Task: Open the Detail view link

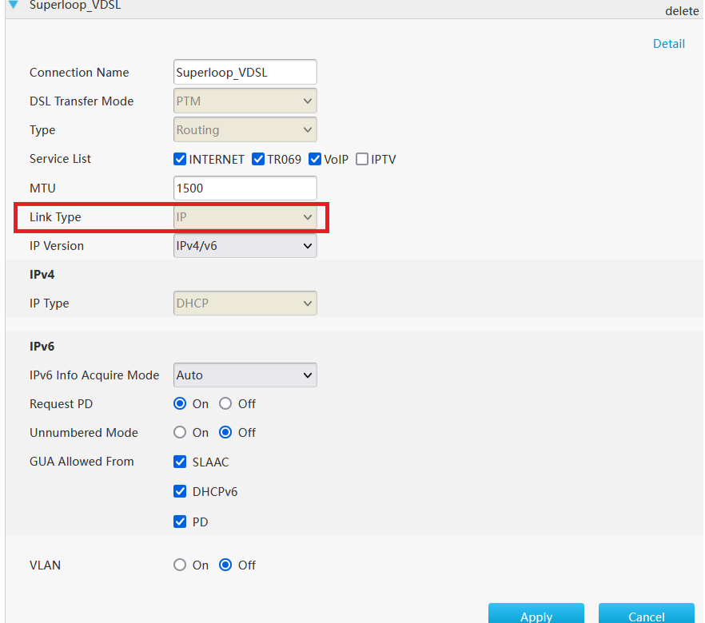Action: tap(669, 44)
